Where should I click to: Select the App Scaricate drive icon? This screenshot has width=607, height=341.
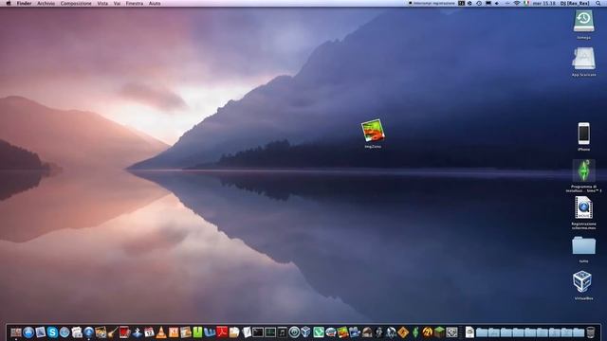click(x=583, y=59)
